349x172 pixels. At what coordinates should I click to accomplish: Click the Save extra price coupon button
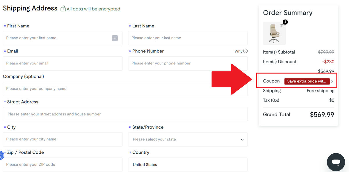(307, 81)
